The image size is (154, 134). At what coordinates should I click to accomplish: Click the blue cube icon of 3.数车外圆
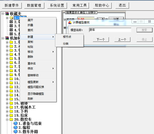(16, 131)
